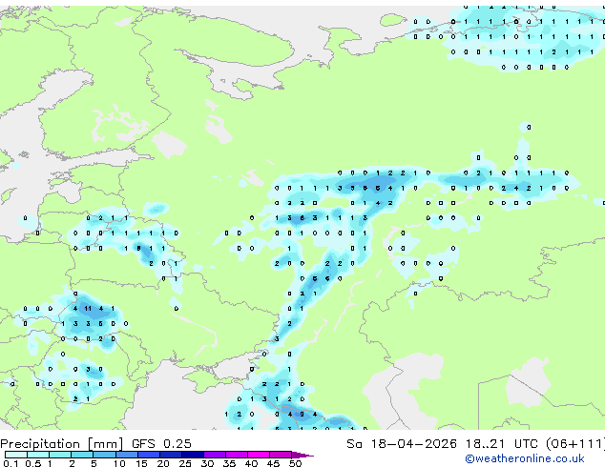Pick the 10–15 mm legend color swatch
Screen dimensions: 605x467
(126, 455)
